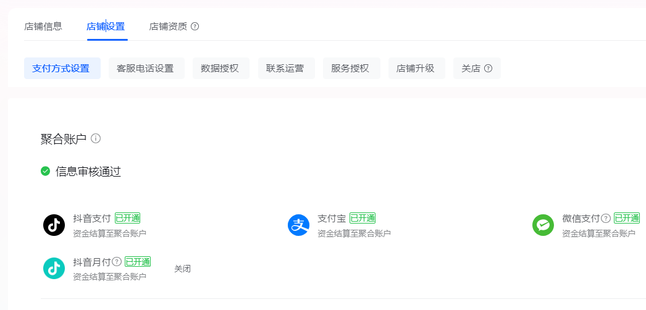This screenshot has width=646, height=310.
Task: Click 已开通 badge beside 支付宝
Action: tap(363, 218)
